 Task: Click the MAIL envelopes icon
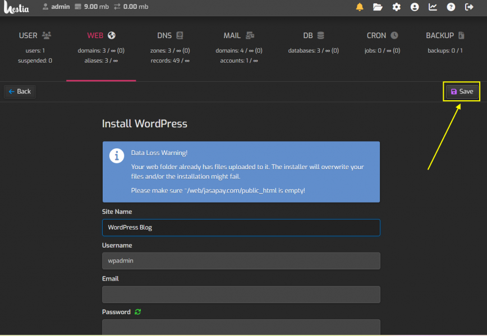250,35
